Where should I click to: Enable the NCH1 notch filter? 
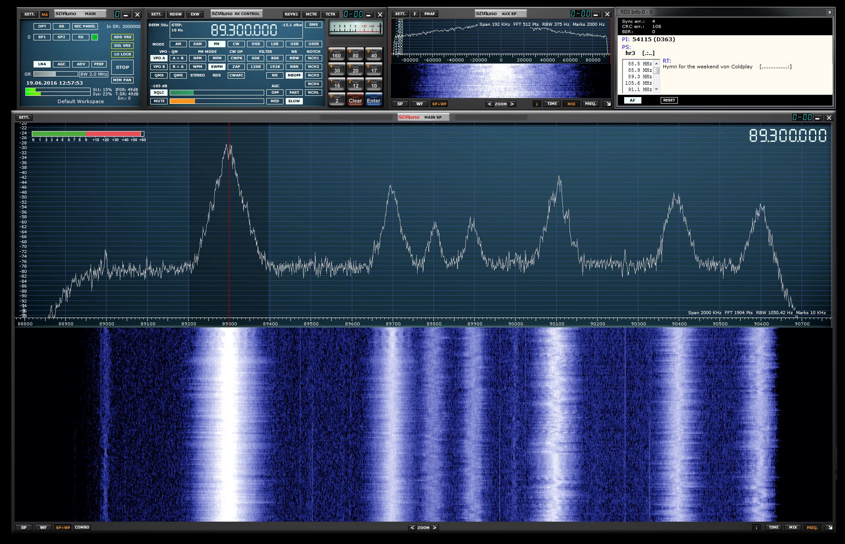tap(314, 58)
